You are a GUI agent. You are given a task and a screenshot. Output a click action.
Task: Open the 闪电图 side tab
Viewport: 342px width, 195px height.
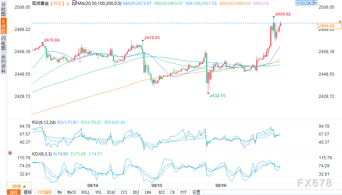pos(3,43)
